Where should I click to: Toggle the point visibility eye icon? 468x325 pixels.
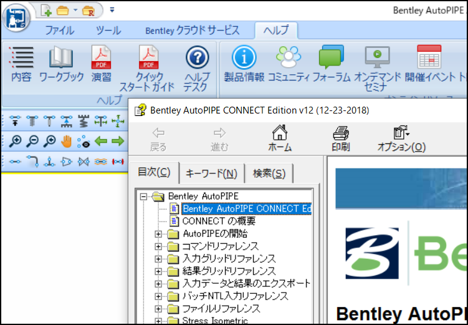[x=84, y=142]
